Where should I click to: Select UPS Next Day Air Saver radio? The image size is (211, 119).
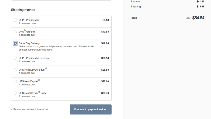coord(15,70)
